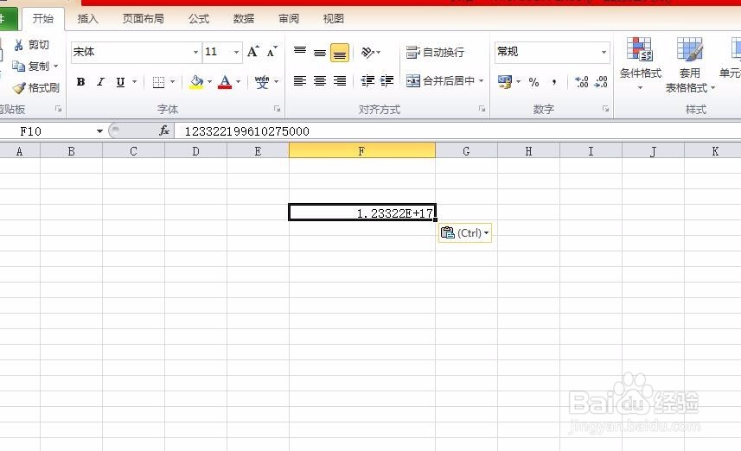Toggle Underline formatting
This screenshot has height=451, width=741.
tap(120, 82)
